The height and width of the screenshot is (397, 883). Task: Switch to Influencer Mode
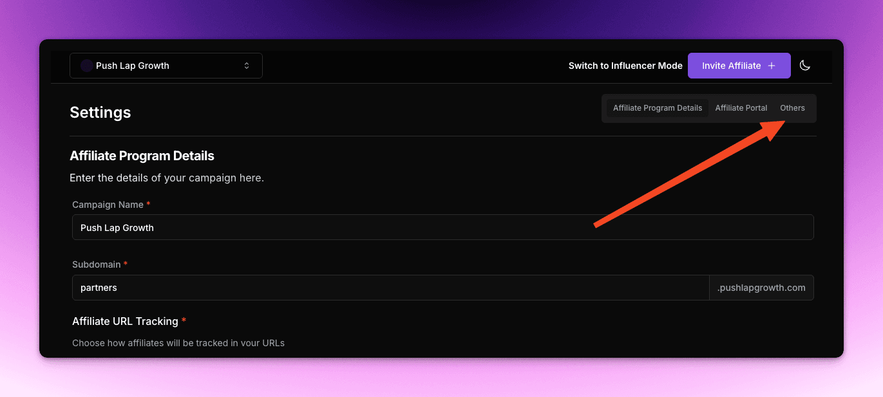pos(625,66)
